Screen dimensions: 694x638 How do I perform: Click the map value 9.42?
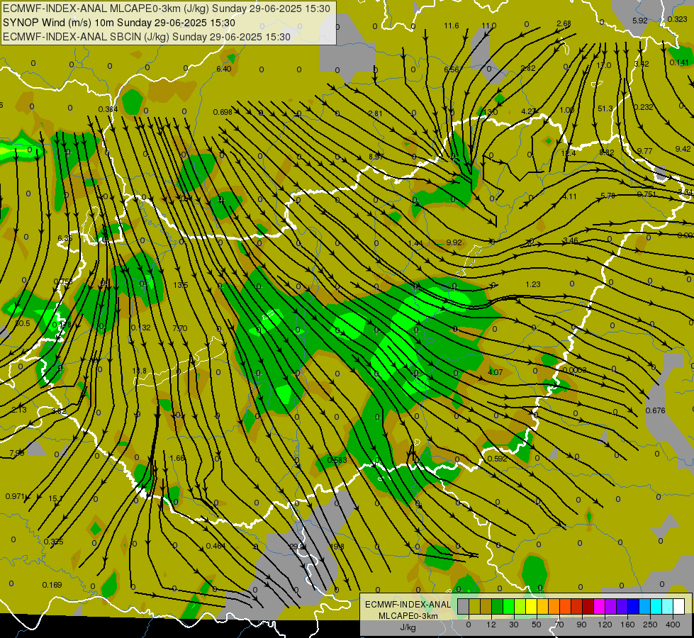click(x=683, y=149)
